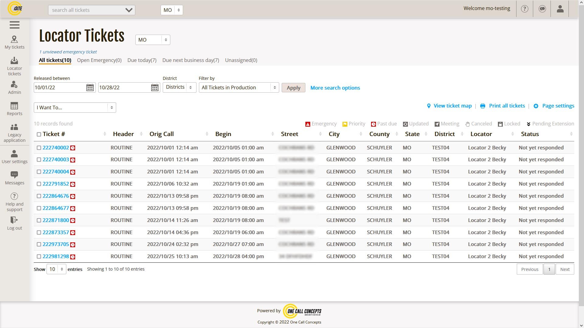Select the Open Emergency tab
This screenshot has width=584, height=328.
(x=99, y=60)
